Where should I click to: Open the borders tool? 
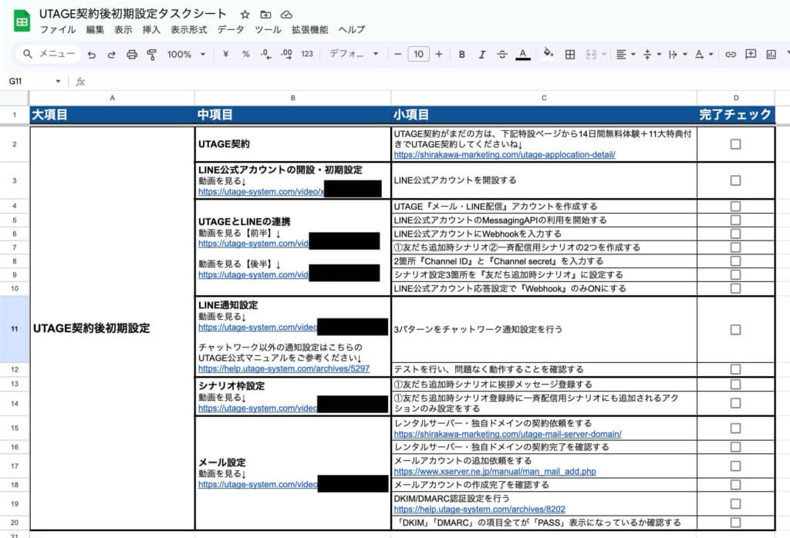pyautogui.click(x=570, y=55)
